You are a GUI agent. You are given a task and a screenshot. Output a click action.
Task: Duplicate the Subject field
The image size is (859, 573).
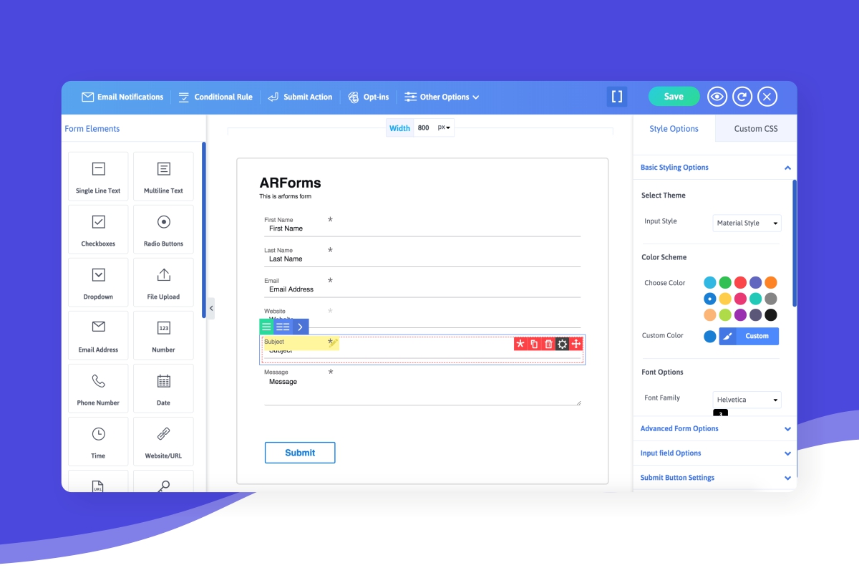[534, 345]
